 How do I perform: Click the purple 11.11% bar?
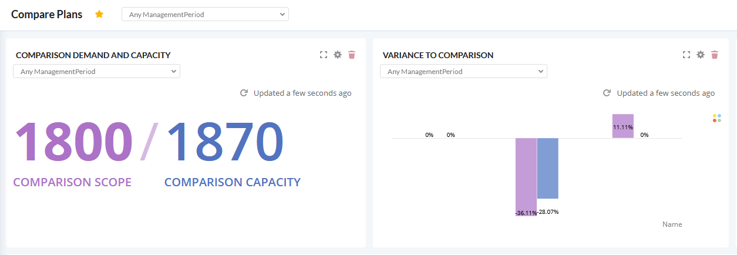[x=623, y=126]
